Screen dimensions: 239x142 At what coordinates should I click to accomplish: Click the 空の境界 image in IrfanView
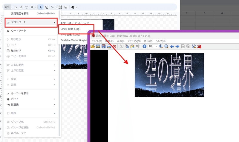pos(169,75)
